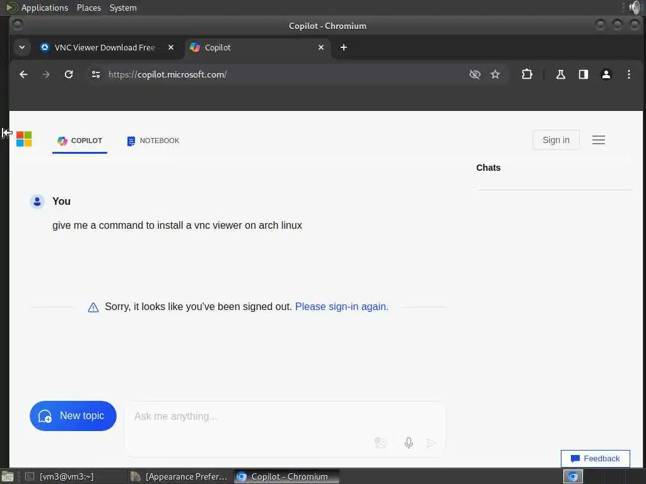Click the warning triangle icon
Viewport: 646px width, 484px height.
coord(93,307)
